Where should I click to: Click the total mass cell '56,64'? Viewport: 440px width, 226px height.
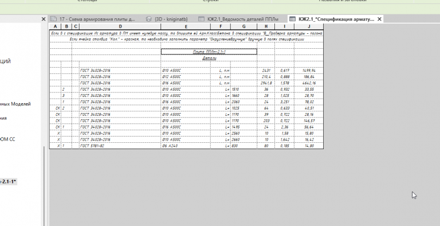(309, 127)
